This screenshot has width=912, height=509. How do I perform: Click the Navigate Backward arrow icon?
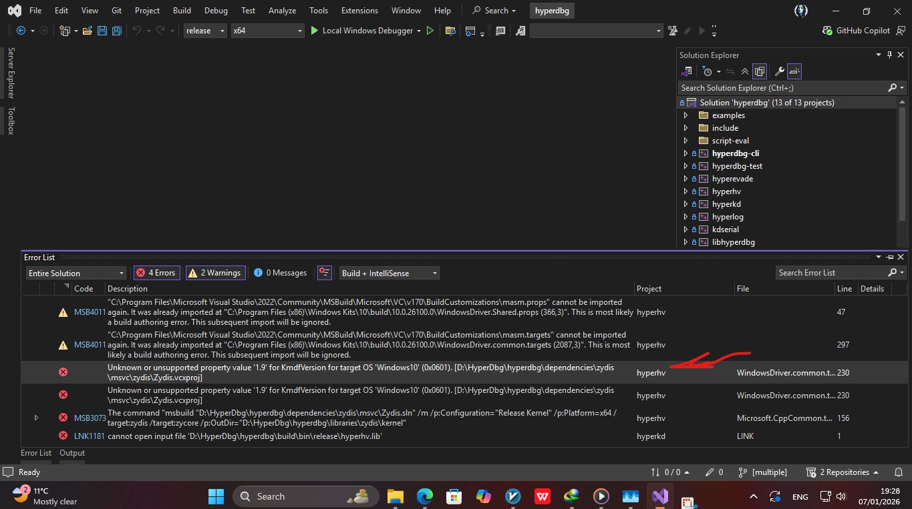tap(21, 31)
